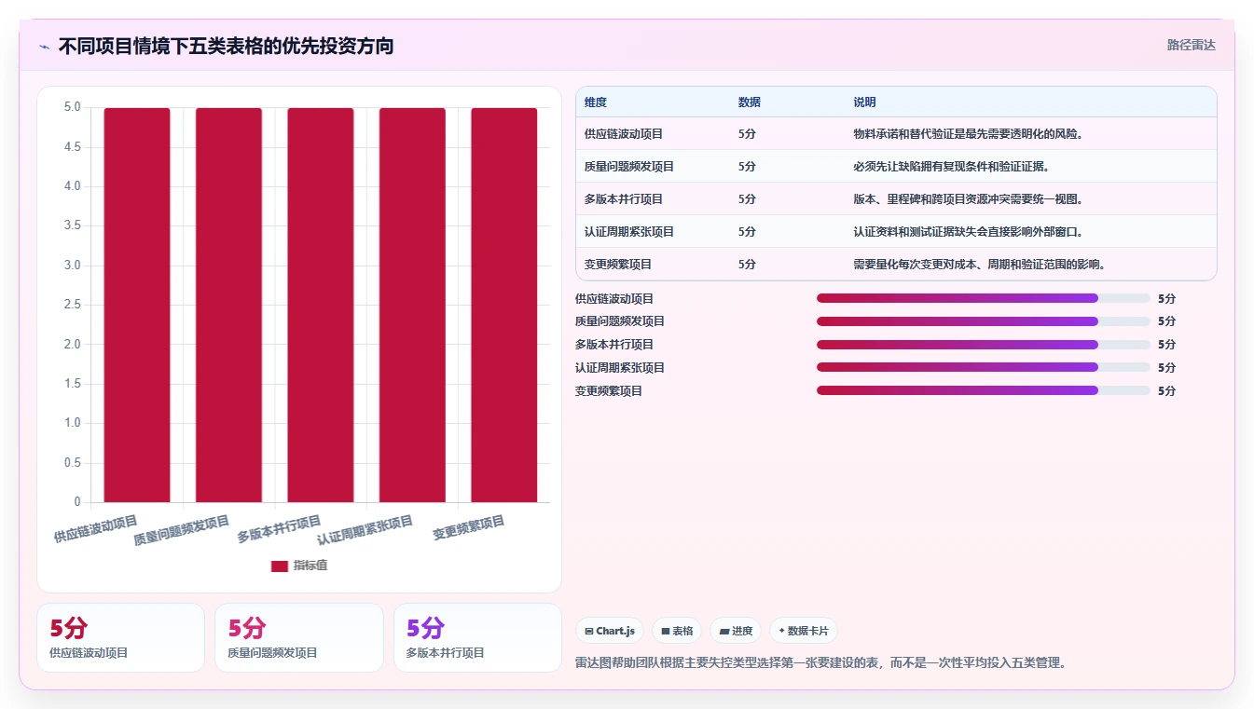Select the 多版本并行项目 table row cell
This screenshot has height=709, width=1254.
pyautogui.click(x=624, y=199)
